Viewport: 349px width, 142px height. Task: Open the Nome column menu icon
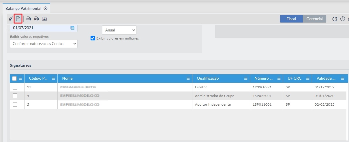[188, 78]
